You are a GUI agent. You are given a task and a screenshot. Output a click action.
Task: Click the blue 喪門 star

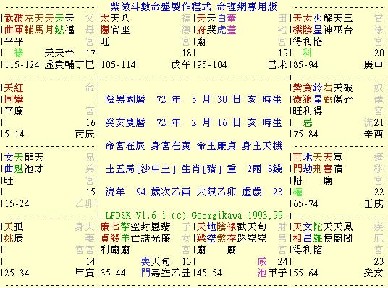coord(145,267)
